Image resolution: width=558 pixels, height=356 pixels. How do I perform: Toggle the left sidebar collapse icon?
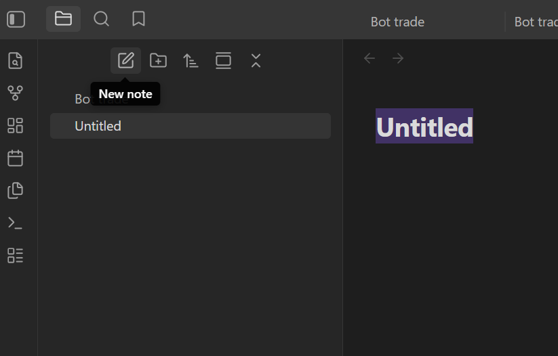16,19
